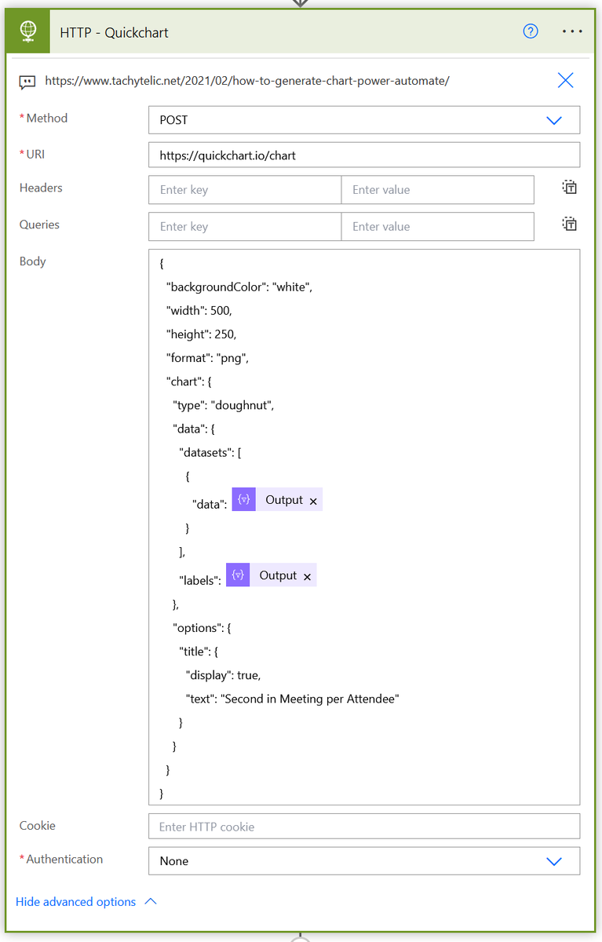The image size is (602, 942).
Task: Click the Headers Enter value field
Action: (x=438, y=190)
